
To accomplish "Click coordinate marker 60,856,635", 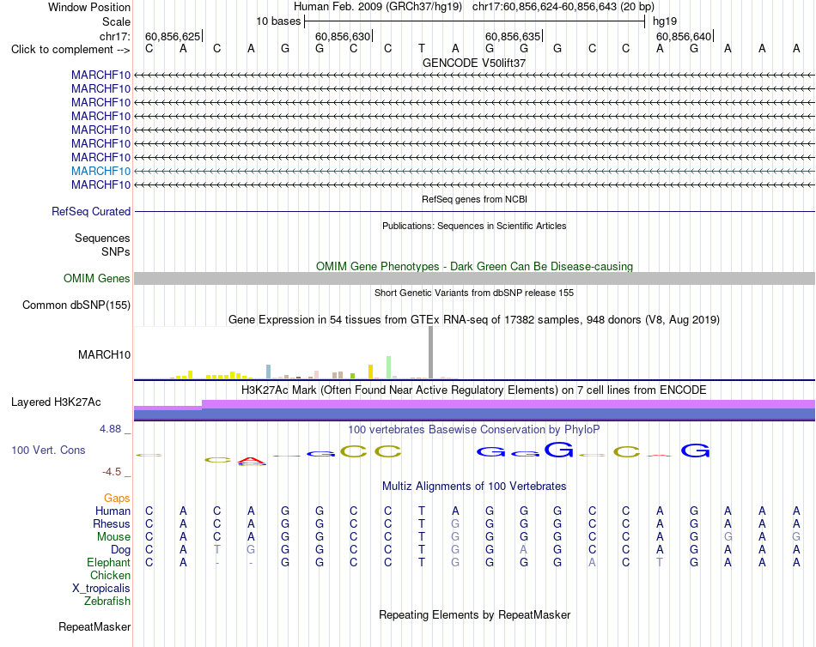I will pyautogui.click(x=513, y=36).
